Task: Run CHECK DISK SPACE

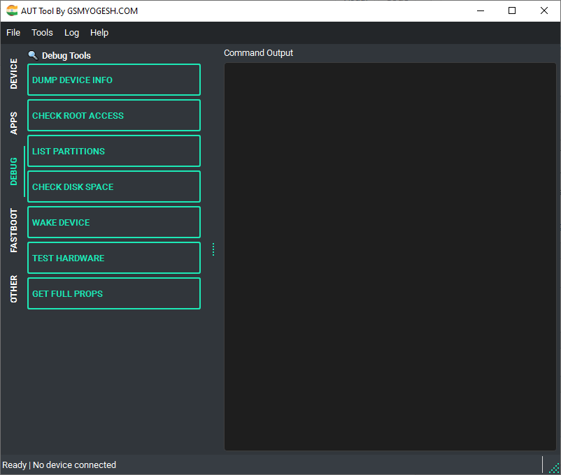Action: [114, 187]
